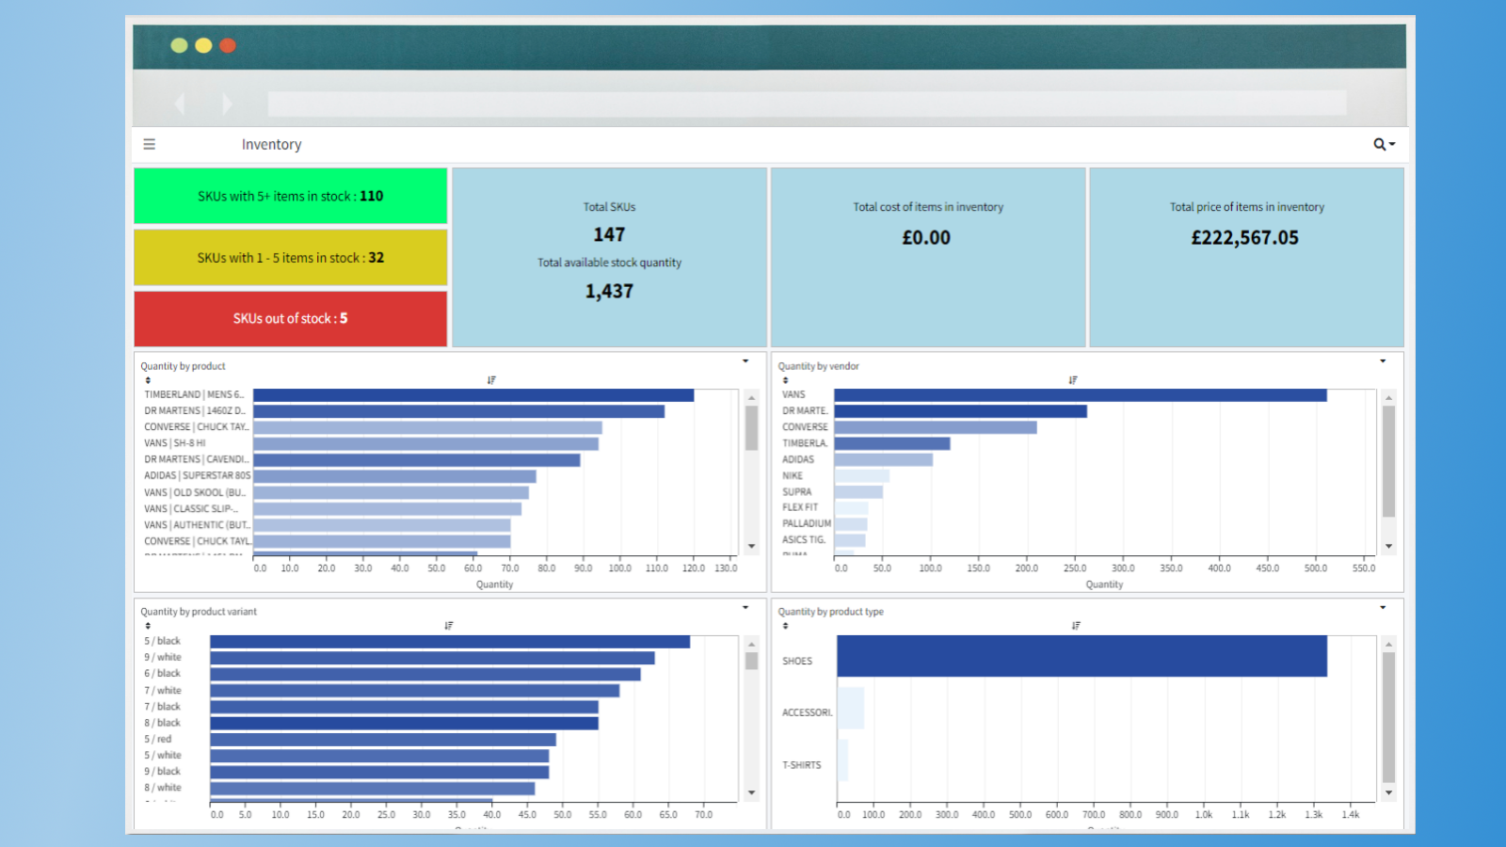
Task: Click the sort-by-value icon in Quantity by vendor chart
Action: coord(1072,380)
